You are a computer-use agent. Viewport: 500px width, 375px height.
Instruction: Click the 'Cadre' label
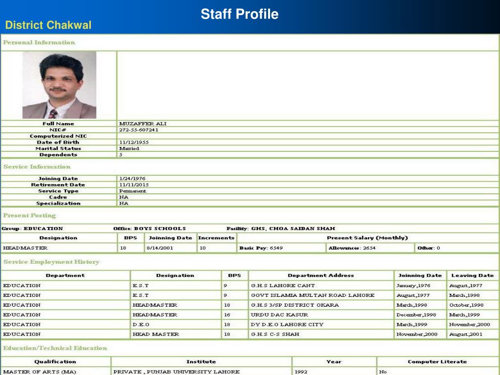click(x=58, y=197)
